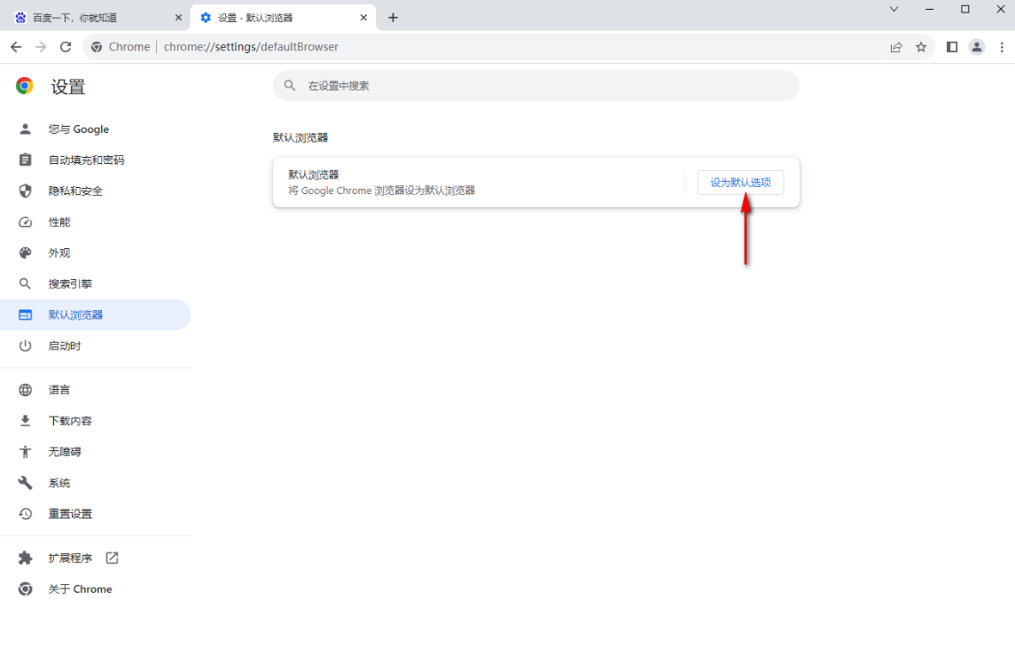
Task: Click the 设为默认选项 button
Action: [740, 183]
